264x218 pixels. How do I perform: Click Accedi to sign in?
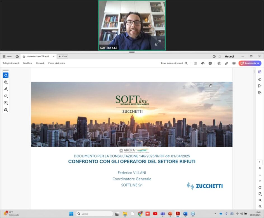point(230,56)
